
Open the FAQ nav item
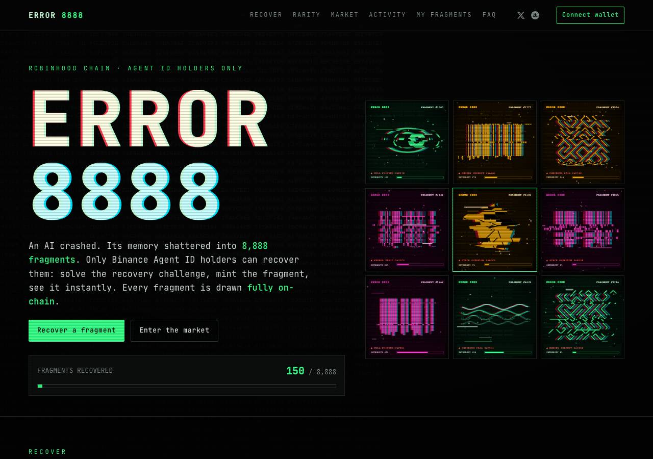pyautogui.click(x=489, y=15)
